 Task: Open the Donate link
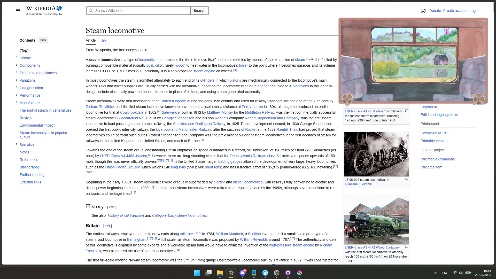point(435,11)
